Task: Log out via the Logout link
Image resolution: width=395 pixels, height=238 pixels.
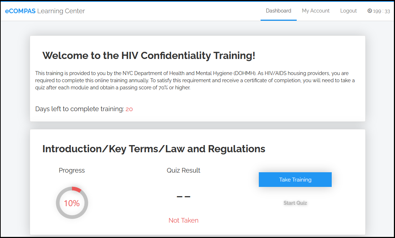Action: 349,11
